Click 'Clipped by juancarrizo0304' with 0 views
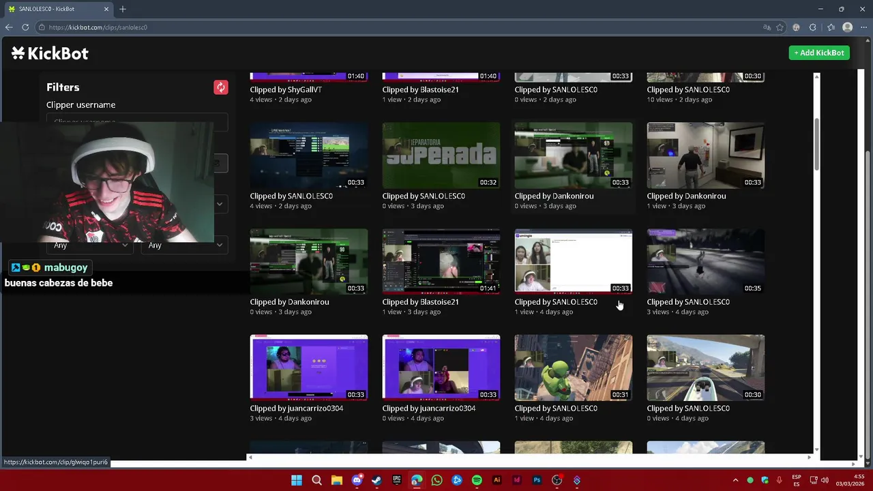This screenshot has height=491, width=873. (x=429, y=408)
